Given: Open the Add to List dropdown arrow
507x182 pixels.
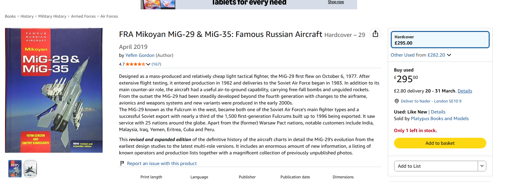Looking at the screenshot, I should tap(482, 166).
